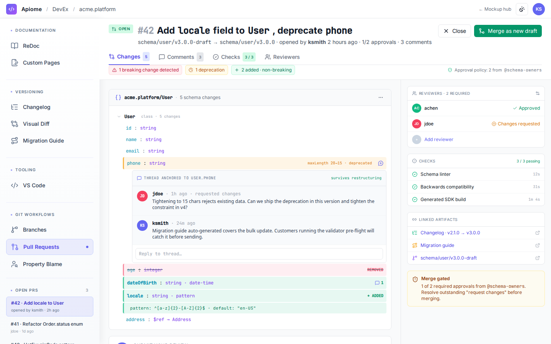Open the acme.platform/User card options menu
The image size is (551, 344).
point(381,97)
